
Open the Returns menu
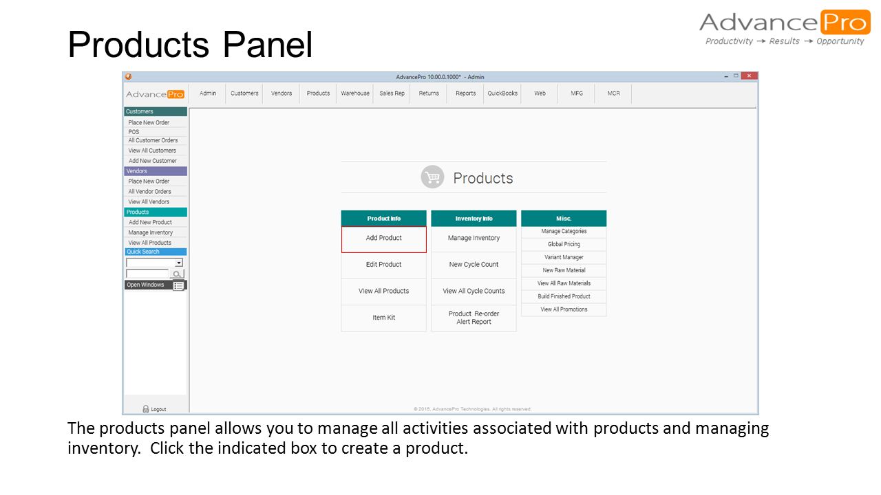(429, 93)
